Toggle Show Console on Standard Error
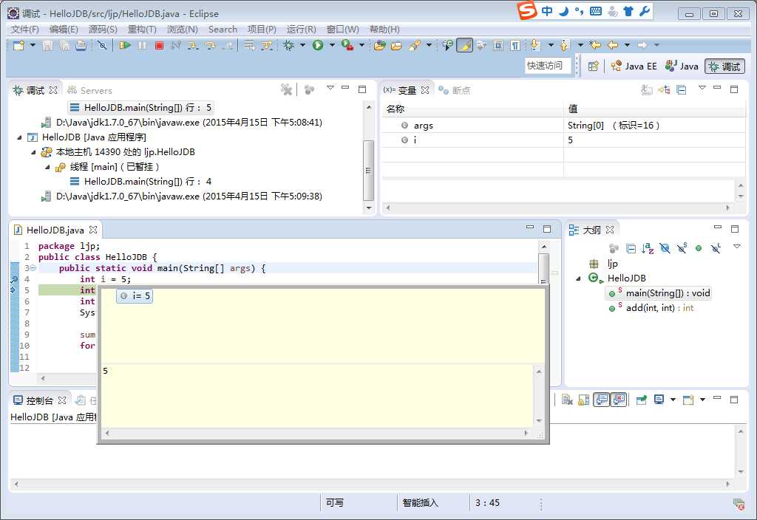This screenshot has height=520, width=757. [x=619, y=400]
